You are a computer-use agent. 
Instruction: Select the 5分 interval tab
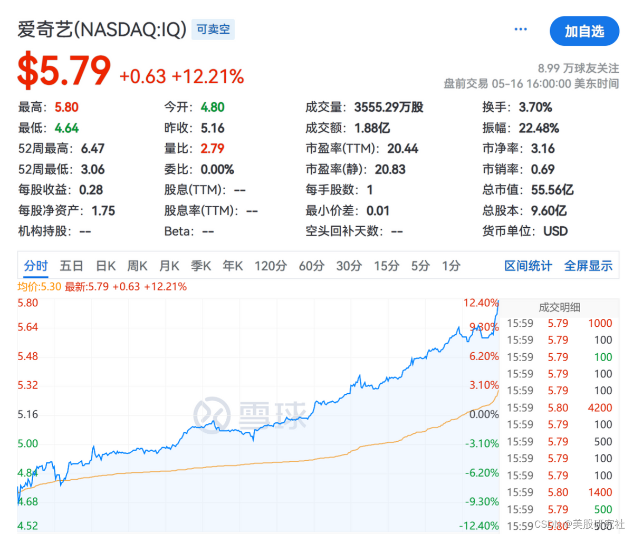tap(420, 266)
